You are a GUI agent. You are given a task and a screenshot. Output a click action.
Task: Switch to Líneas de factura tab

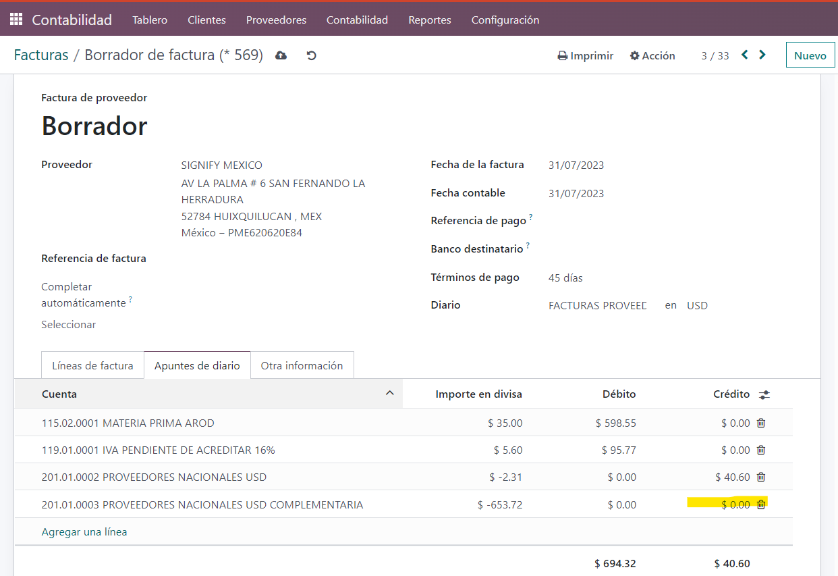pyautogui.click(x=92, y=365)
